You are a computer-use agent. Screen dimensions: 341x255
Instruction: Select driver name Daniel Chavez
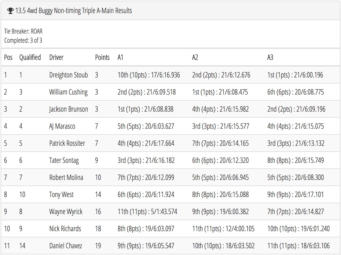[x=66, y=246]
